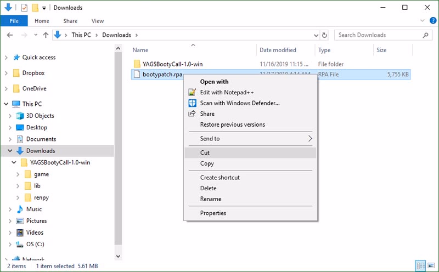Image resolution: width=439 pixels, height=272 pixels.
Task: Choose Cut from the context menu
Action: pyautogui.click(x=205, y=153)
